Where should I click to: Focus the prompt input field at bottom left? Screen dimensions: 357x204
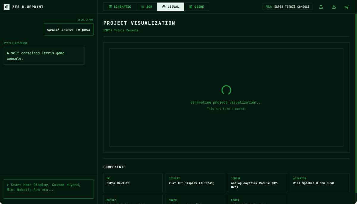(x=48, y=189)
